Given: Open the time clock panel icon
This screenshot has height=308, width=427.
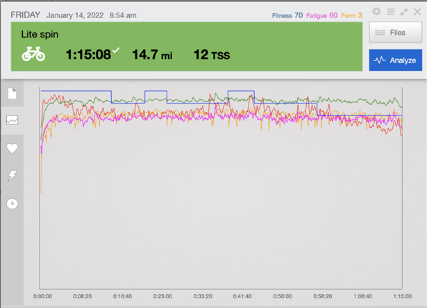Looking at the screenshot, I should [x=12, y=204].
